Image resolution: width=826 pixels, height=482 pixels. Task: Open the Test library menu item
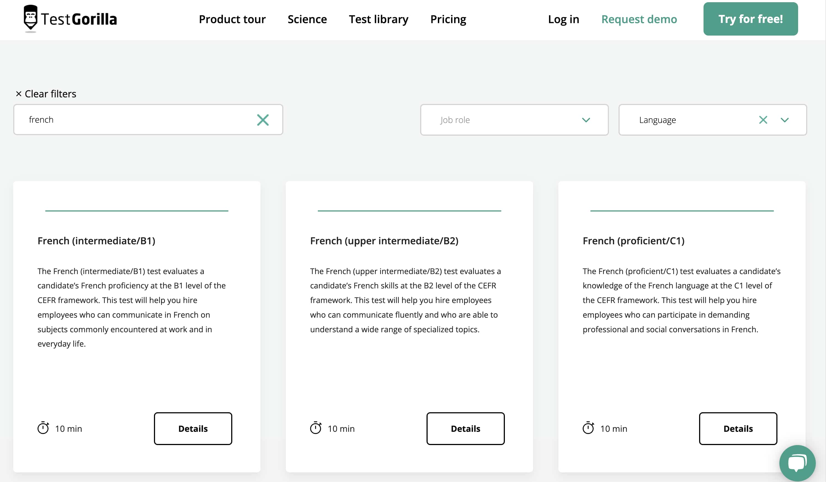click(378, 19)
